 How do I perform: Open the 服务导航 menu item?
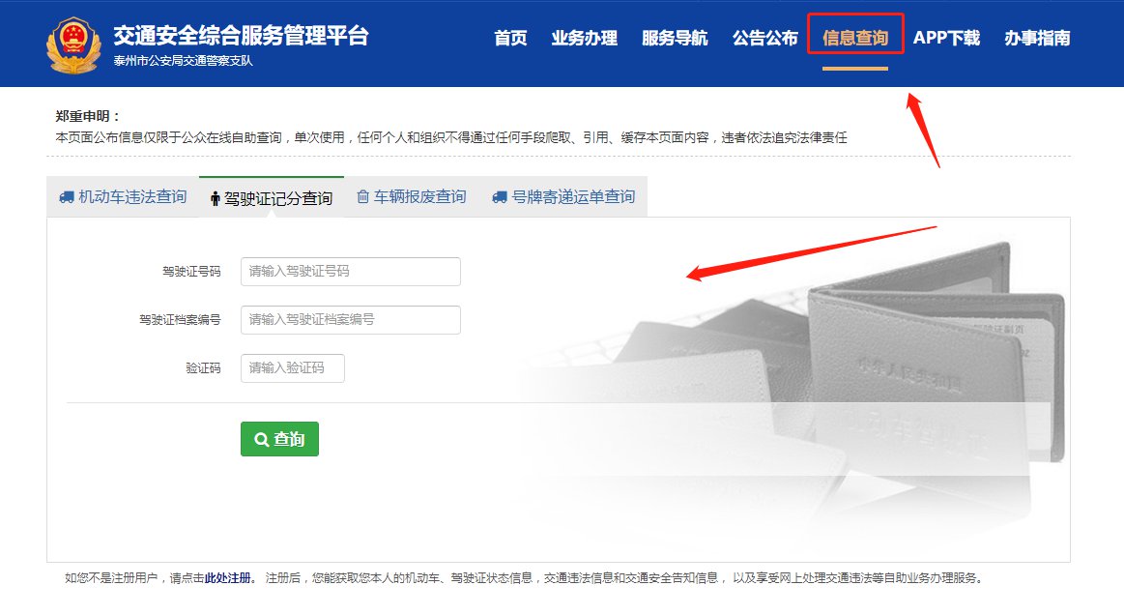click(x=675, y=39)
